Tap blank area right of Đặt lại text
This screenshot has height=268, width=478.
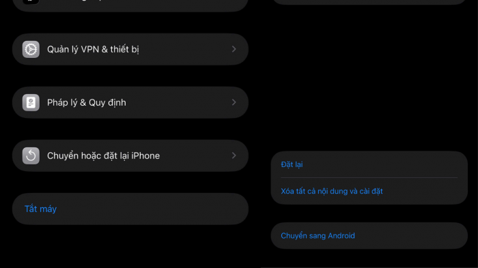click(381, 164)
